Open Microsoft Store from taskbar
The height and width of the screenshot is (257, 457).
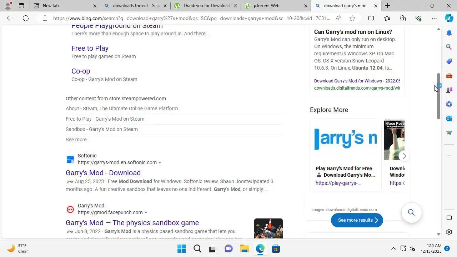(x=276, y=249)
